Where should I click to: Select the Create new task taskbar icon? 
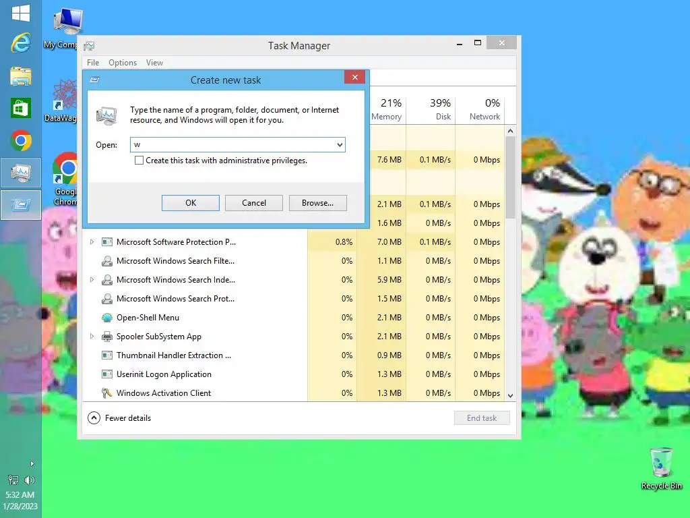[x=21, y=205]
